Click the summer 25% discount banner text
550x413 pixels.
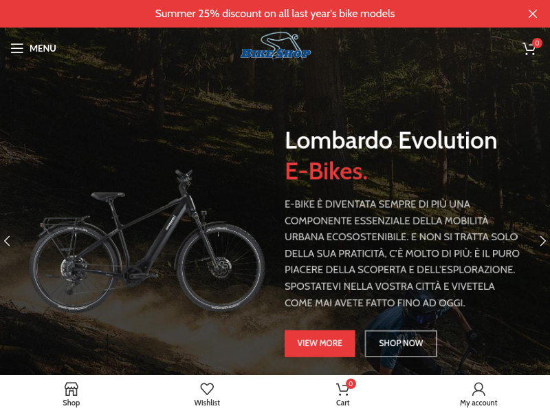[274, 14]
